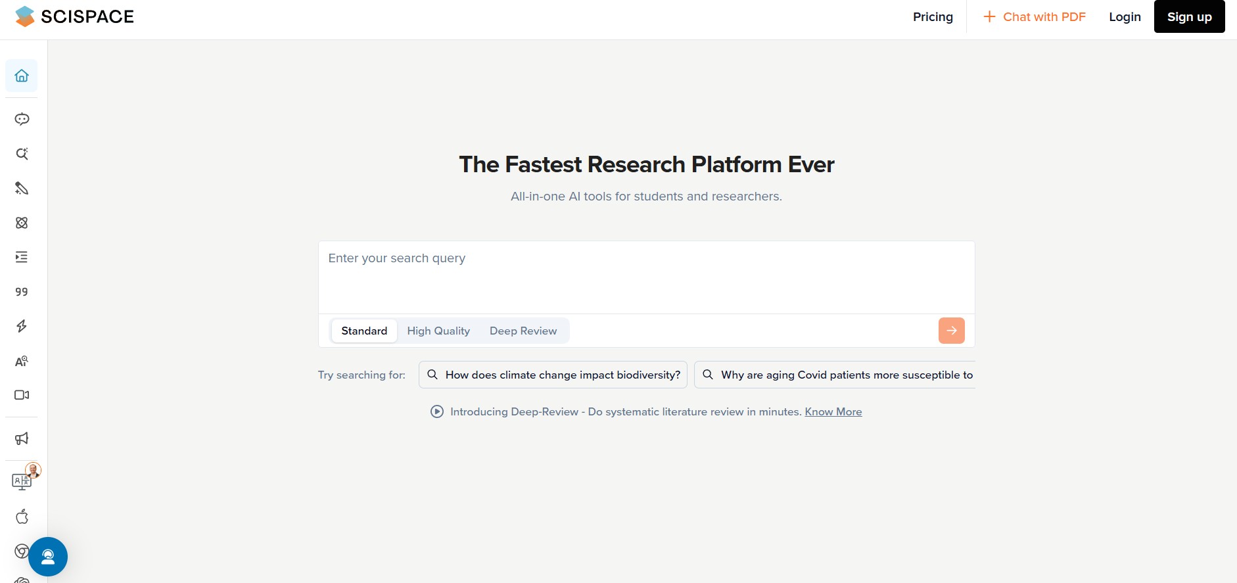Open the citation quotes icon
Image resolution: width=1237 pixels, height=583 pixels.
22,292
